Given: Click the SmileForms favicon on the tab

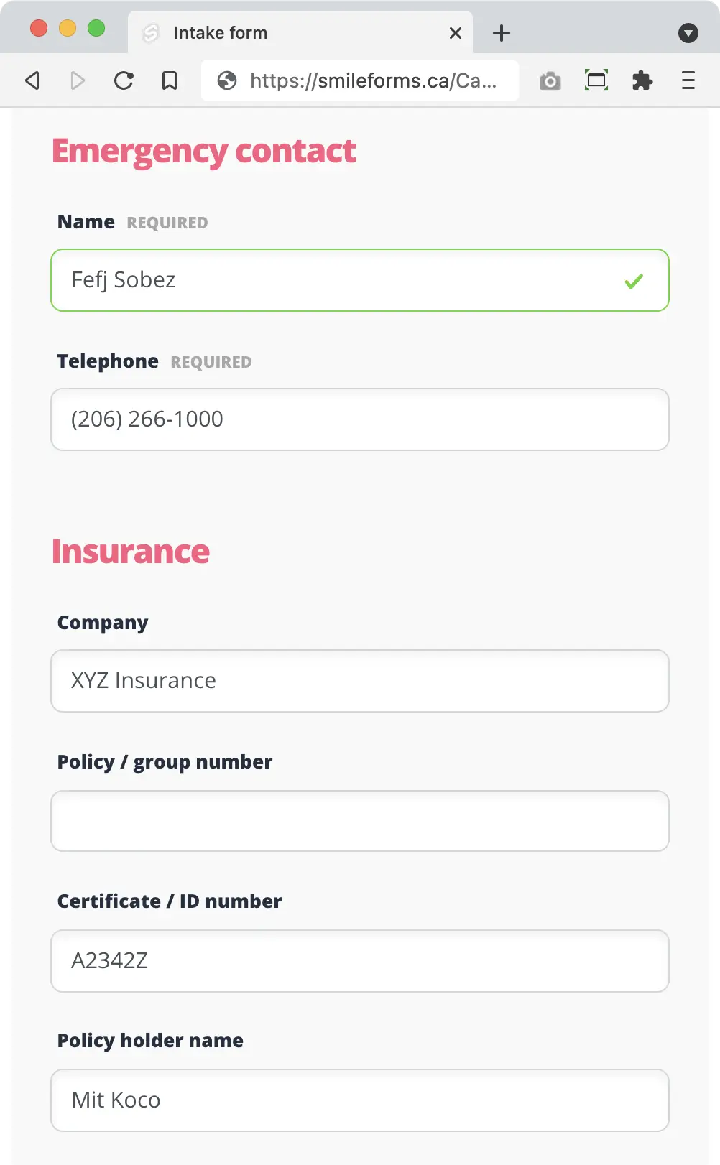Looking at the screenshot, I should pyautogui.click(x=152, y=32).
